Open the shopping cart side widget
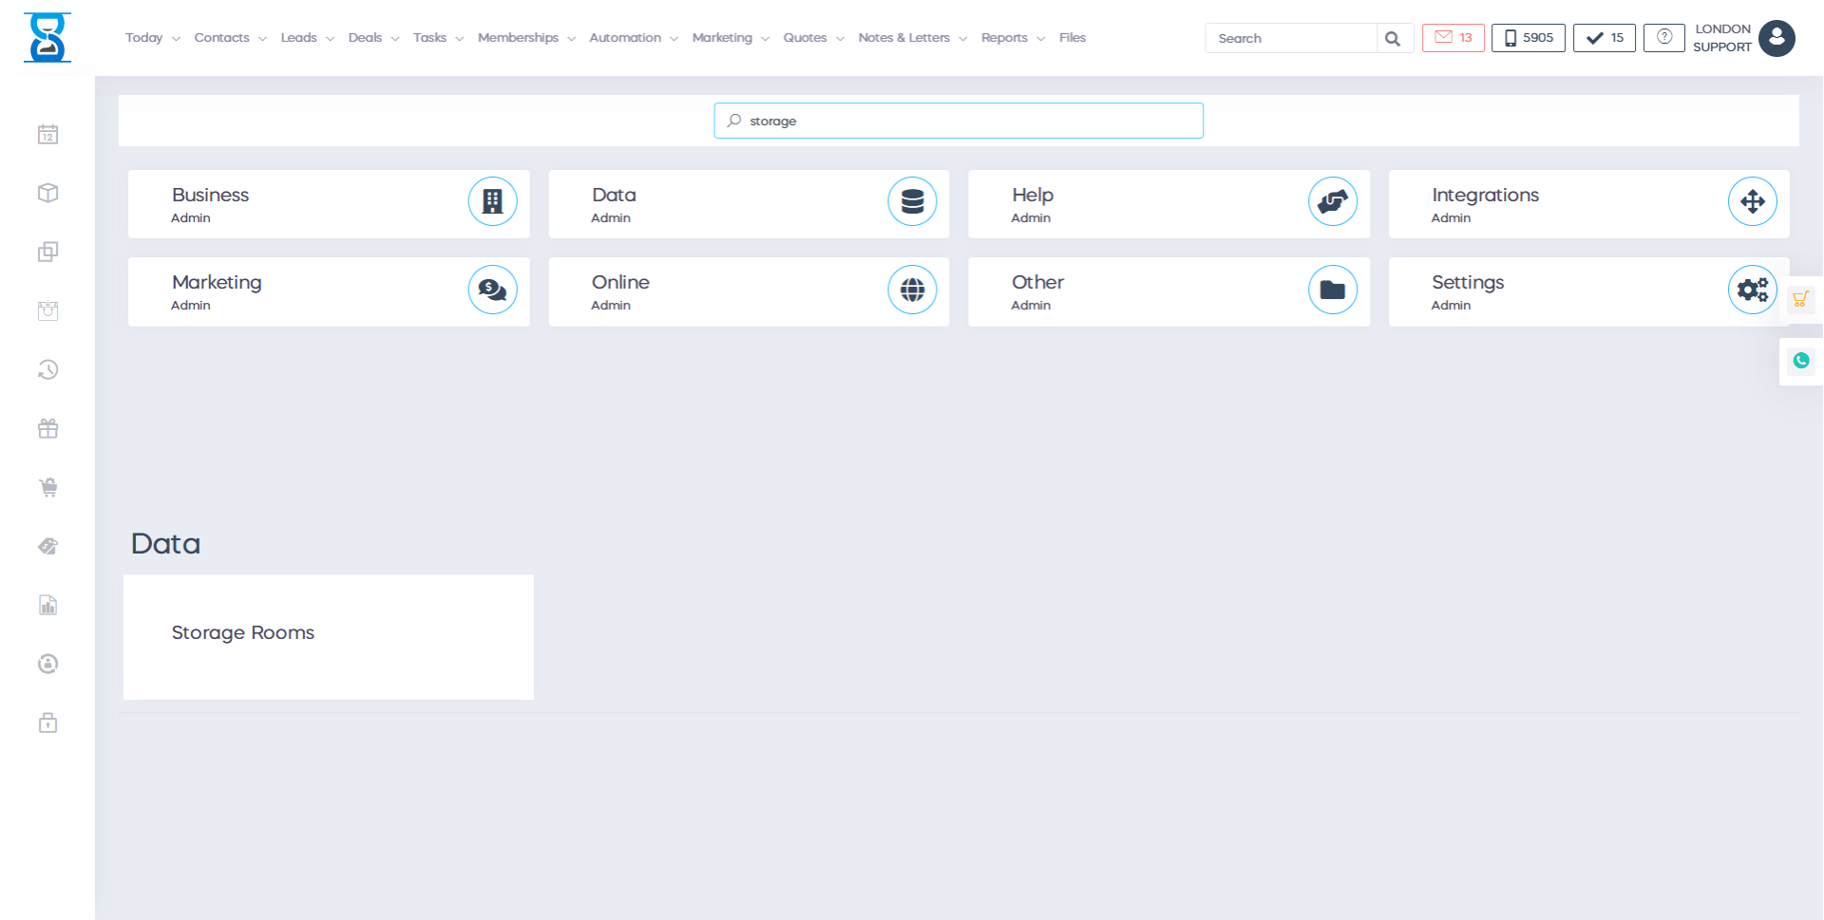The height and width of the screenshot is (920, 1824). [1800, 300]
